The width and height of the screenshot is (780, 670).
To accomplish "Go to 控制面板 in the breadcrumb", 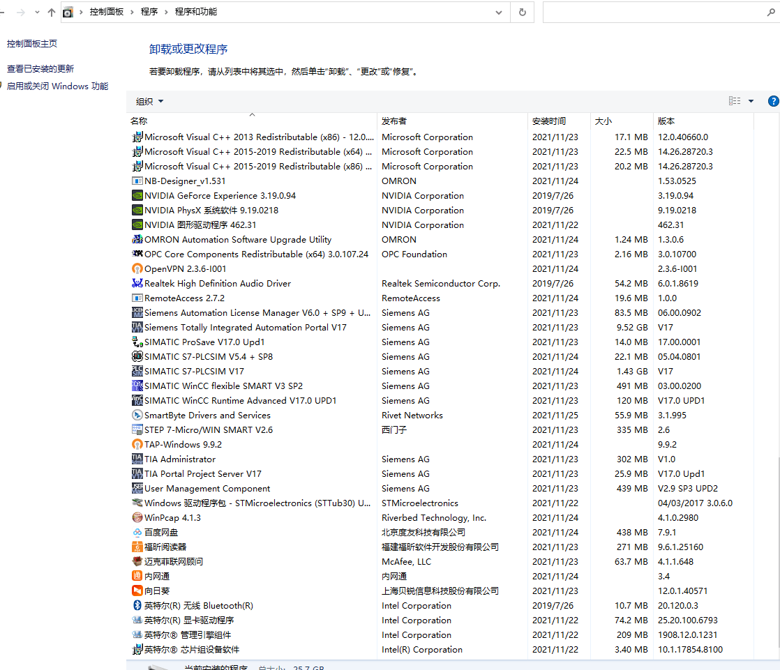I will pos(107,12).
